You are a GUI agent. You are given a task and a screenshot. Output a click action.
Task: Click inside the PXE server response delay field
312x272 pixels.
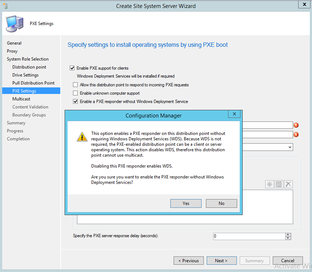click(247, 236)
